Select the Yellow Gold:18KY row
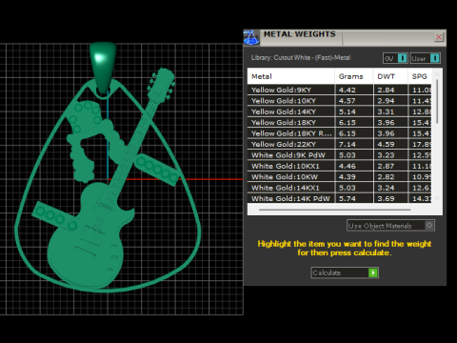The image size is (457, 343). coord(339,122)
